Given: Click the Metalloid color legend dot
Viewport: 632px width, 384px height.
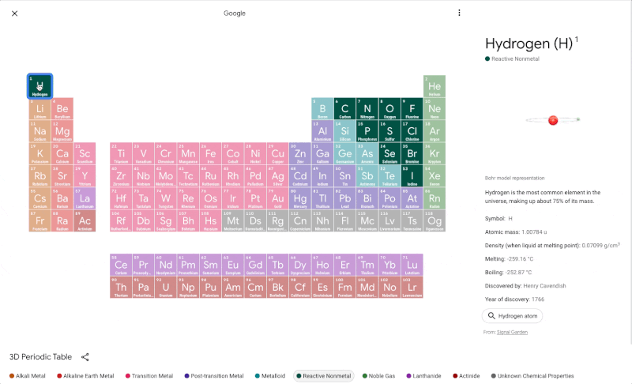Looking at the screenshot, I should pos(258,376).
